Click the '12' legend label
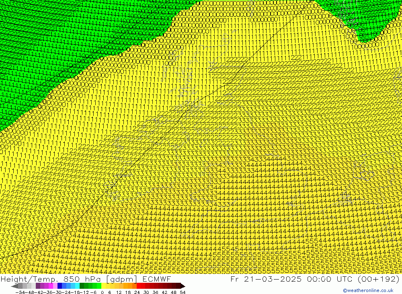Image resolution: width=402 pixels, height=294 pixels. click(119, 292)
